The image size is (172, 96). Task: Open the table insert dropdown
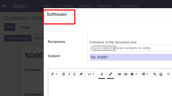[145, 74]
